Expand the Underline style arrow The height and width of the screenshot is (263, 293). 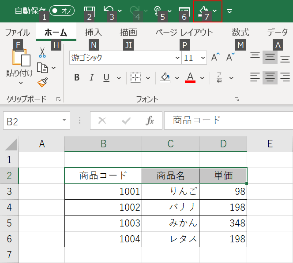tap(119, 78)
